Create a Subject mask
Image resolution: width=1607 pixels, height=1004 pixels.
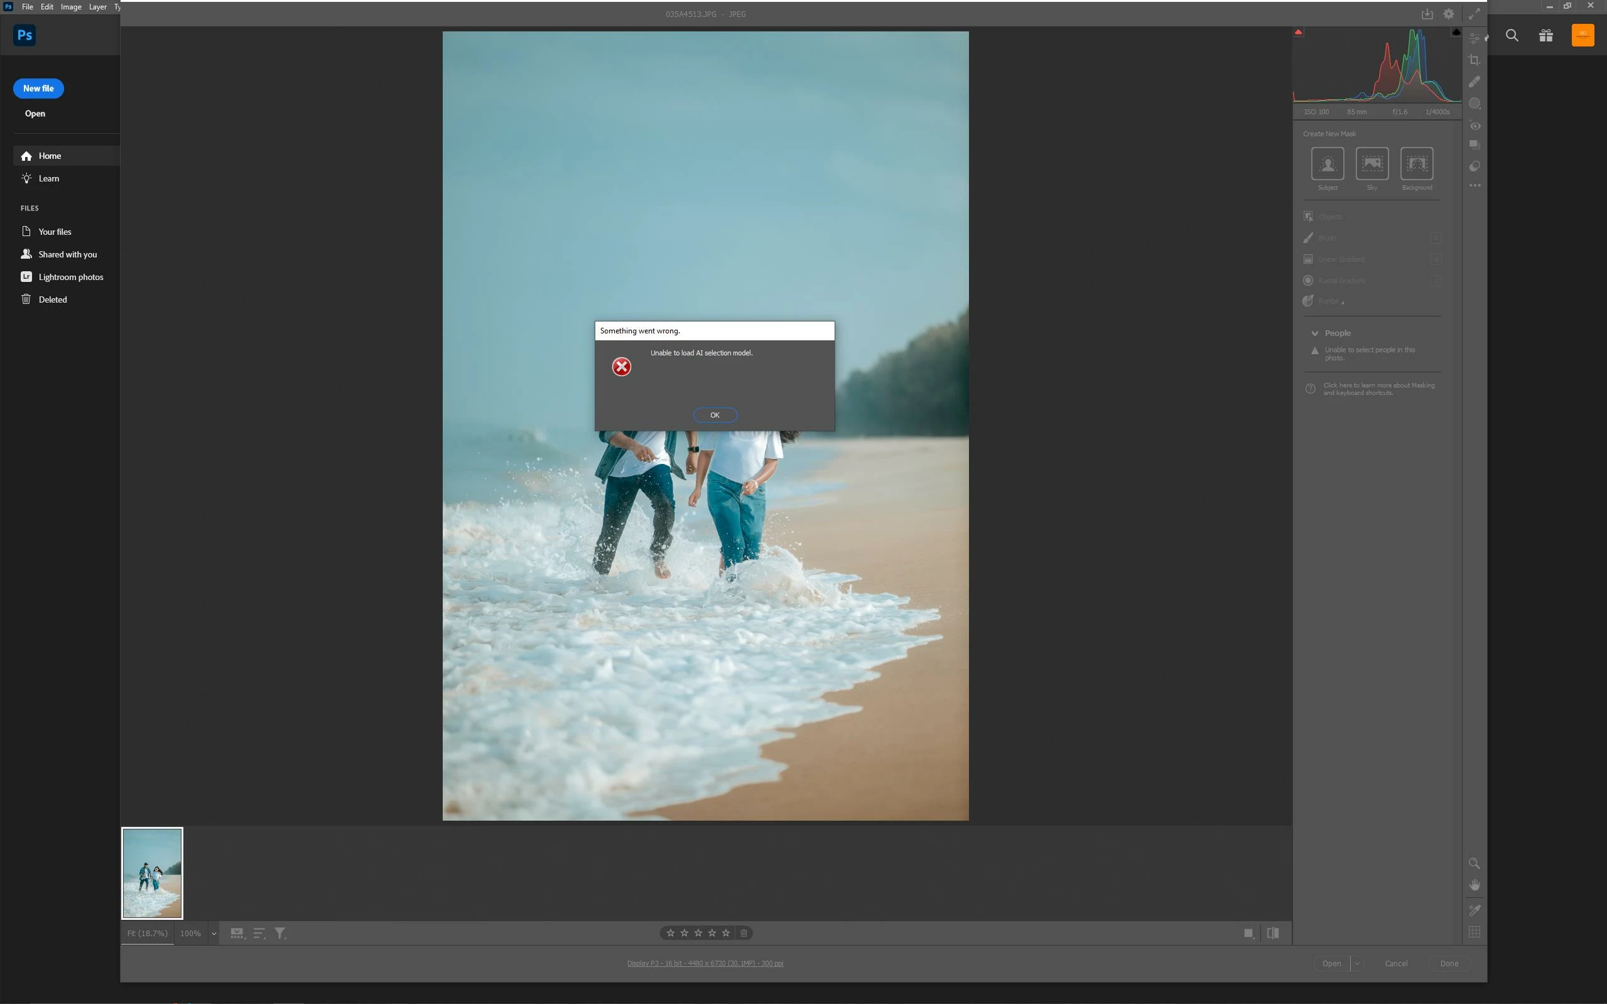tap(1327, 163)
